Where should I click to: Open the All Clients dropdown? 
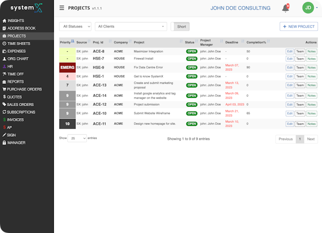(x=131, y=26)
